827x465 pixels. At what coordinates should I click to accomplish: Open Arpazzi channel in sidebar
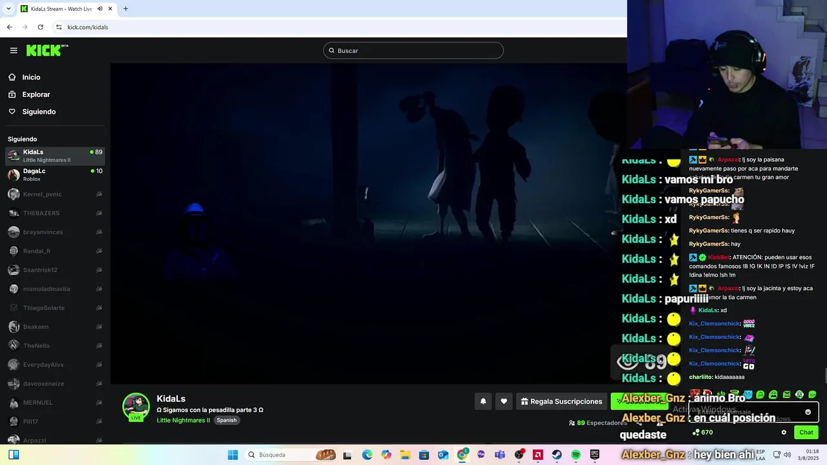(x=55, y=440)
